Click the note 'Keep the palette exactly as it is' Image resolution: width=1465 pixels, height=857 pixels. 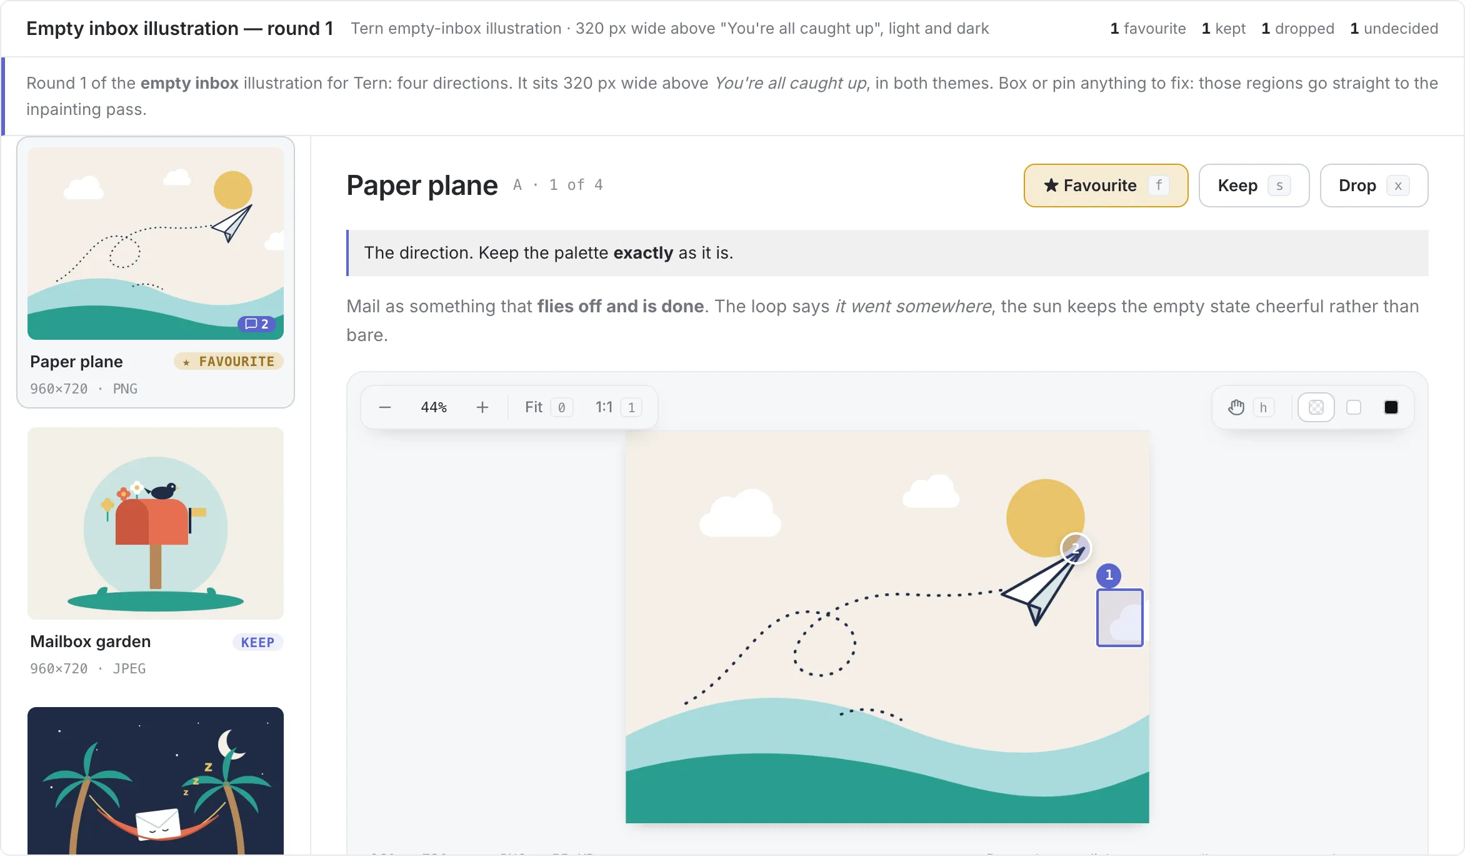pyautogui.click(x=606, y=253)
